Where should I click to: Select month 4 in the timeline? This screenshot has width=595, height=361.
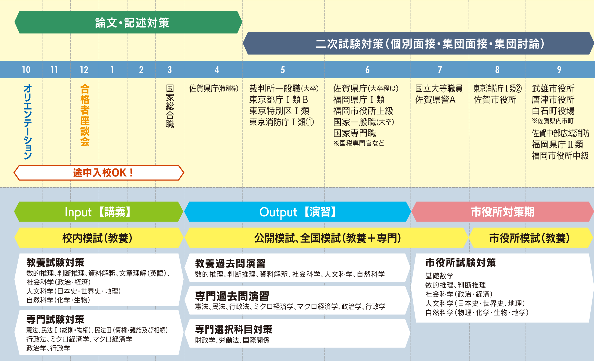(x=217, y=70)
